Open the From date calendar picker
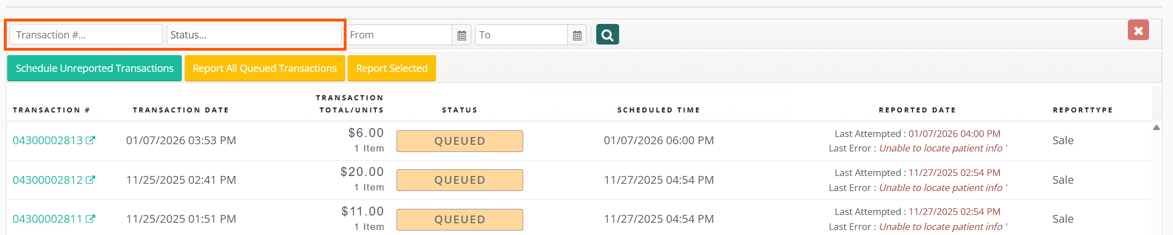 (462, 35)
